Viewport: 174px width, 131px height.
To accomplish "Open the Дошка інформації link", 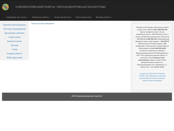I will coord(155,81).
